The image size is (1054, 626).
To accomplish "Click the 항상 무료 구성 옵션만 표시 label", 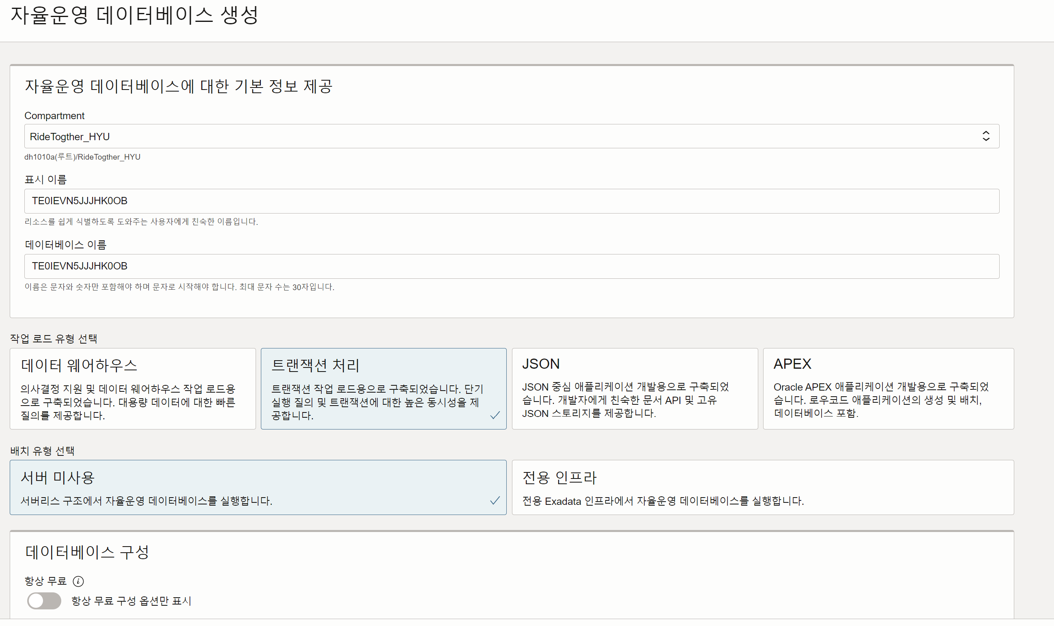I will tap(131, 601).
